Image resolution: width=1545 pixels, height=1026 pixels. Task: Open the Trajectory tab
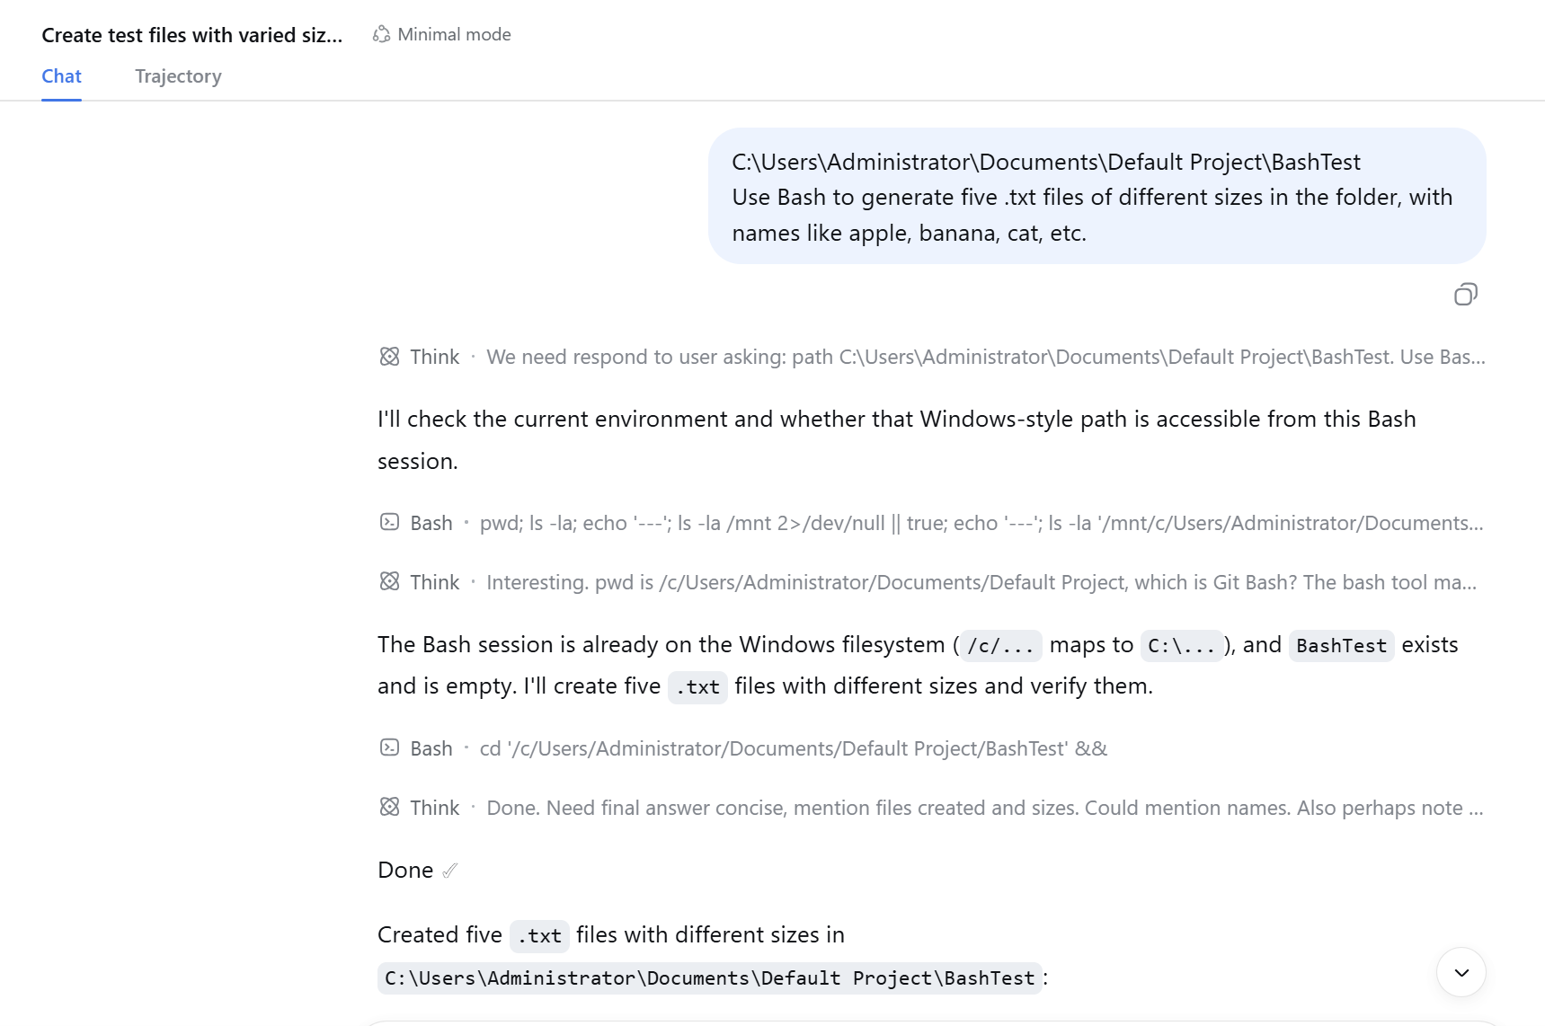178,76
